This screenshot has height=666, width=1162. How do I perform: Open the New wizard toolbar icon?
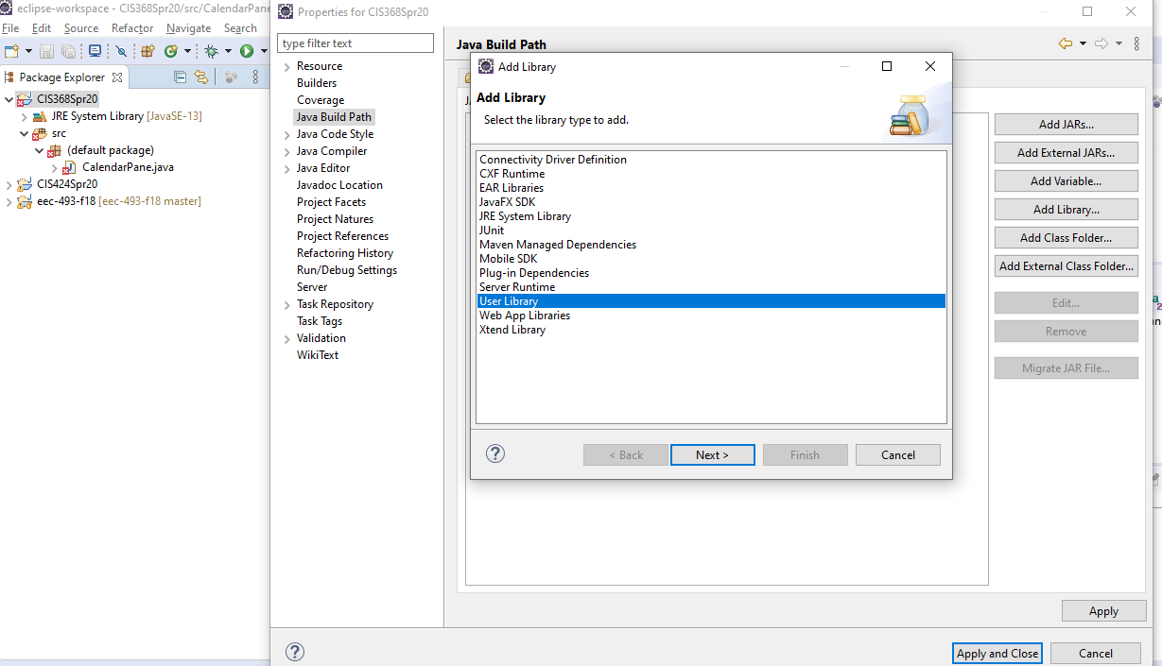[x=11, y=51]
